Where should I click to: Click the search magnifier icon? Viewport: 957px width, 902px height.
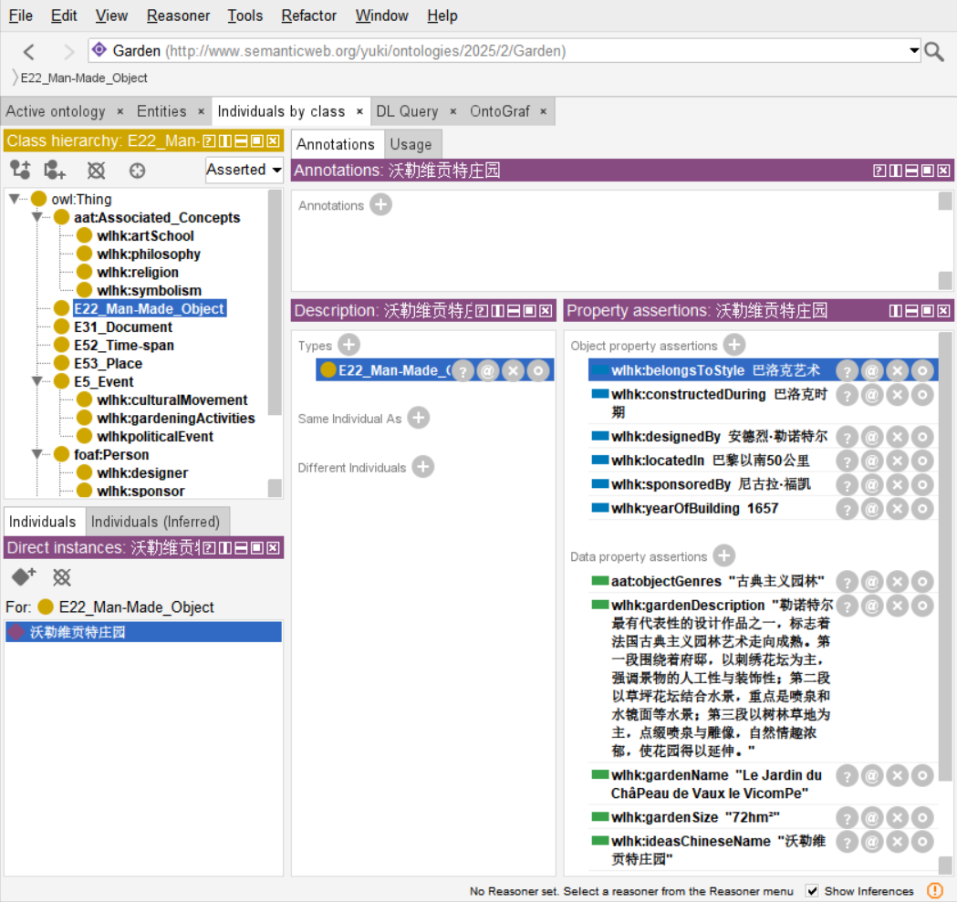934,51
